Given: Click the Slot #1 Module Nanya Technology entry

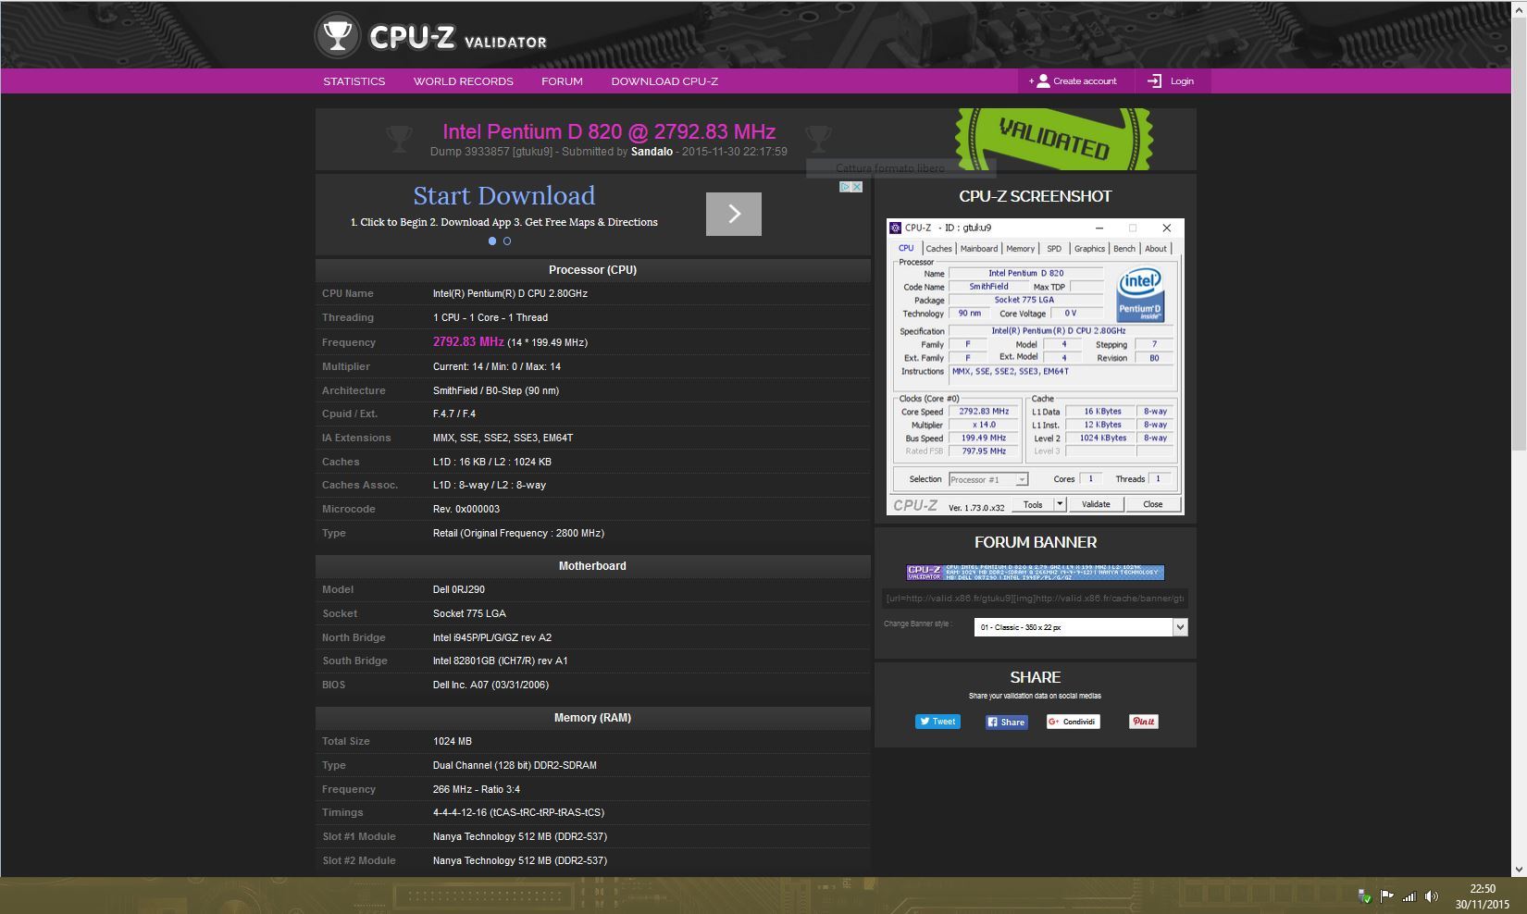Looking at the screenshot, I should [x=520, y=837].
